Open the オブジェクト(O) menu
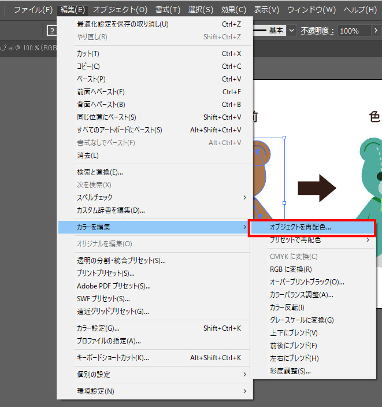This screenshot has width=382, height=407. click(120, 10)
